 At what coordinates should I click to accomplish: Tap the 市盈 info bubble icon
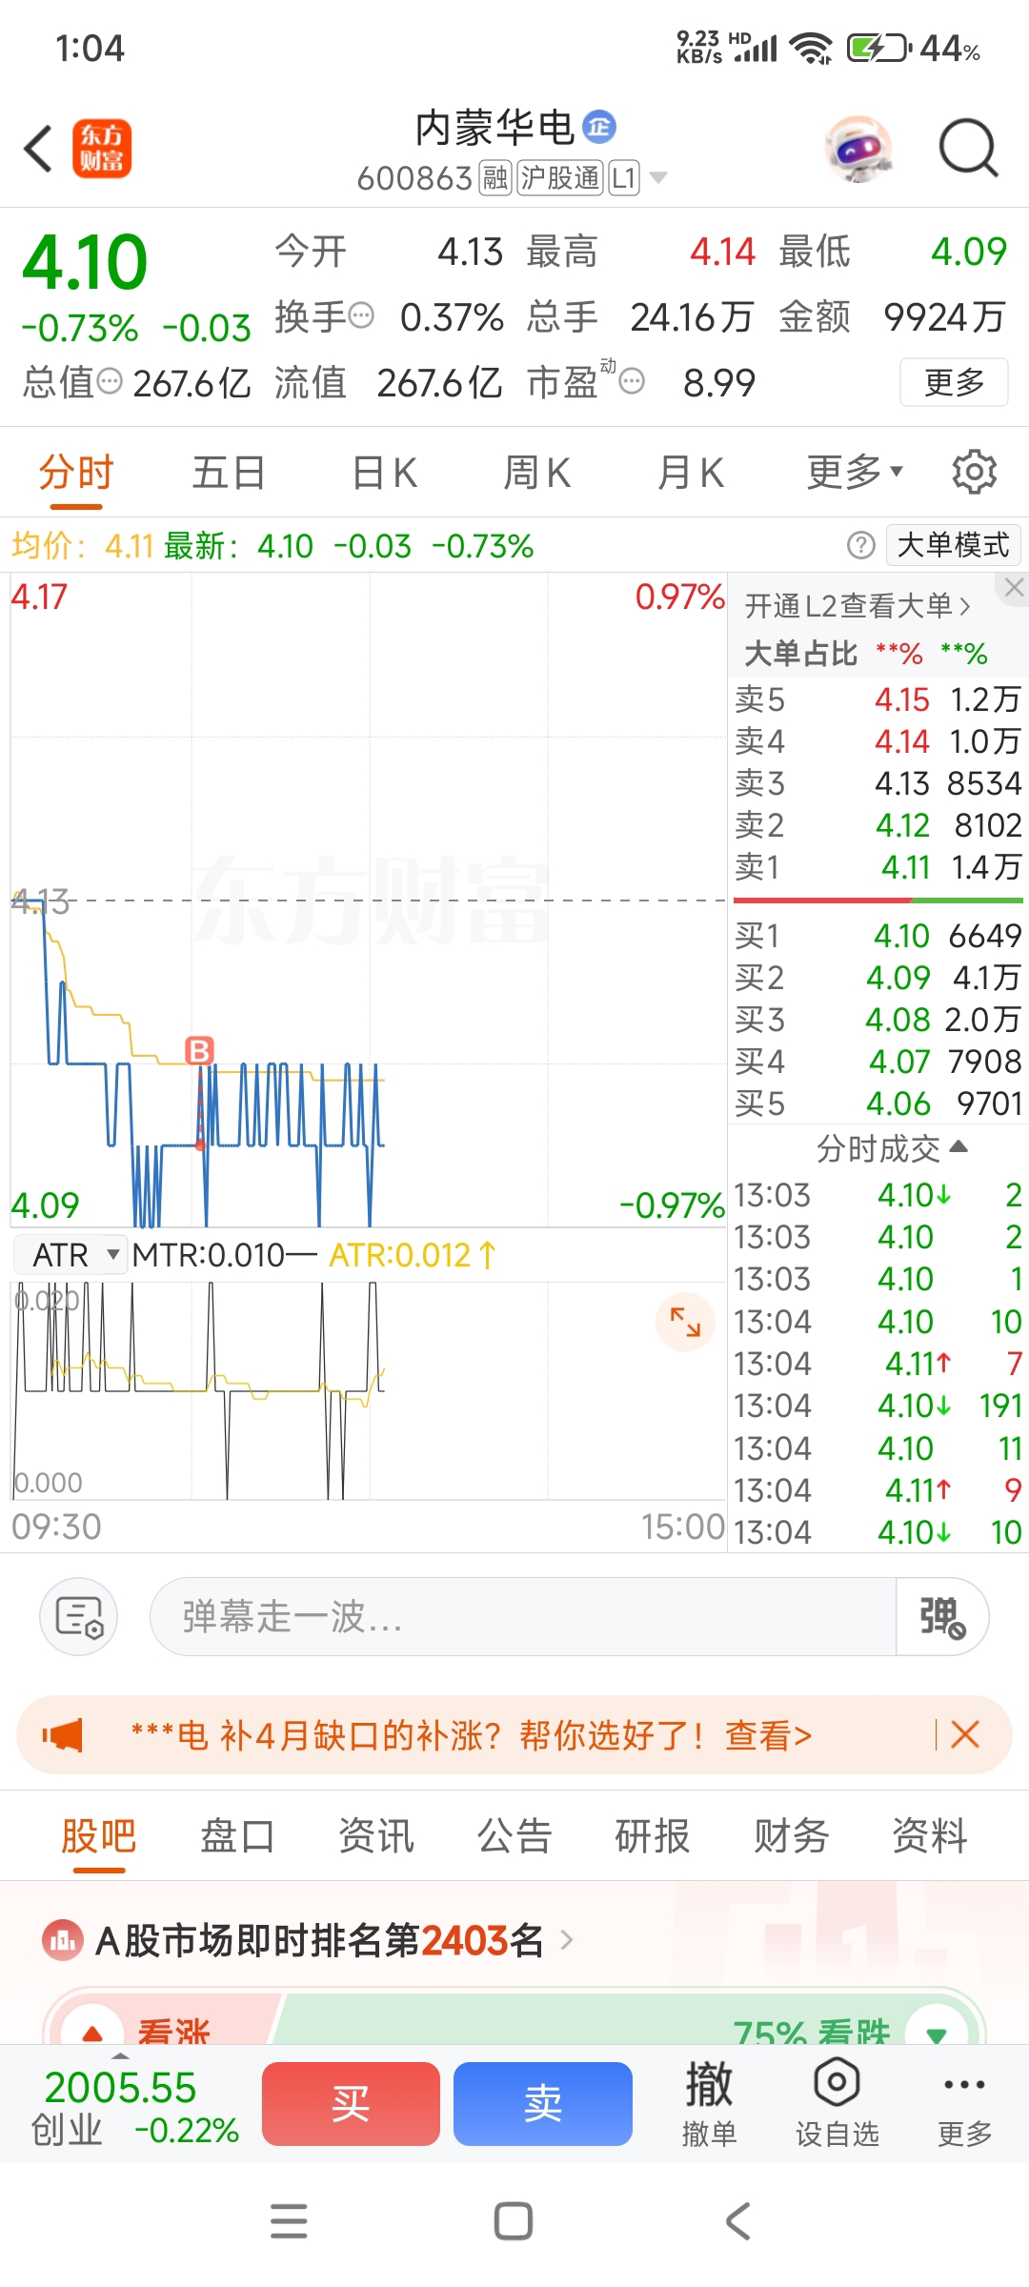click(x=632, y=381)
